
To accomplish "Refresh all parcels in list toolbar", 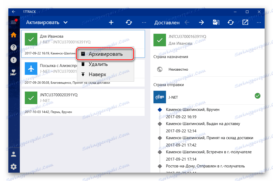I will click(129, 22).
